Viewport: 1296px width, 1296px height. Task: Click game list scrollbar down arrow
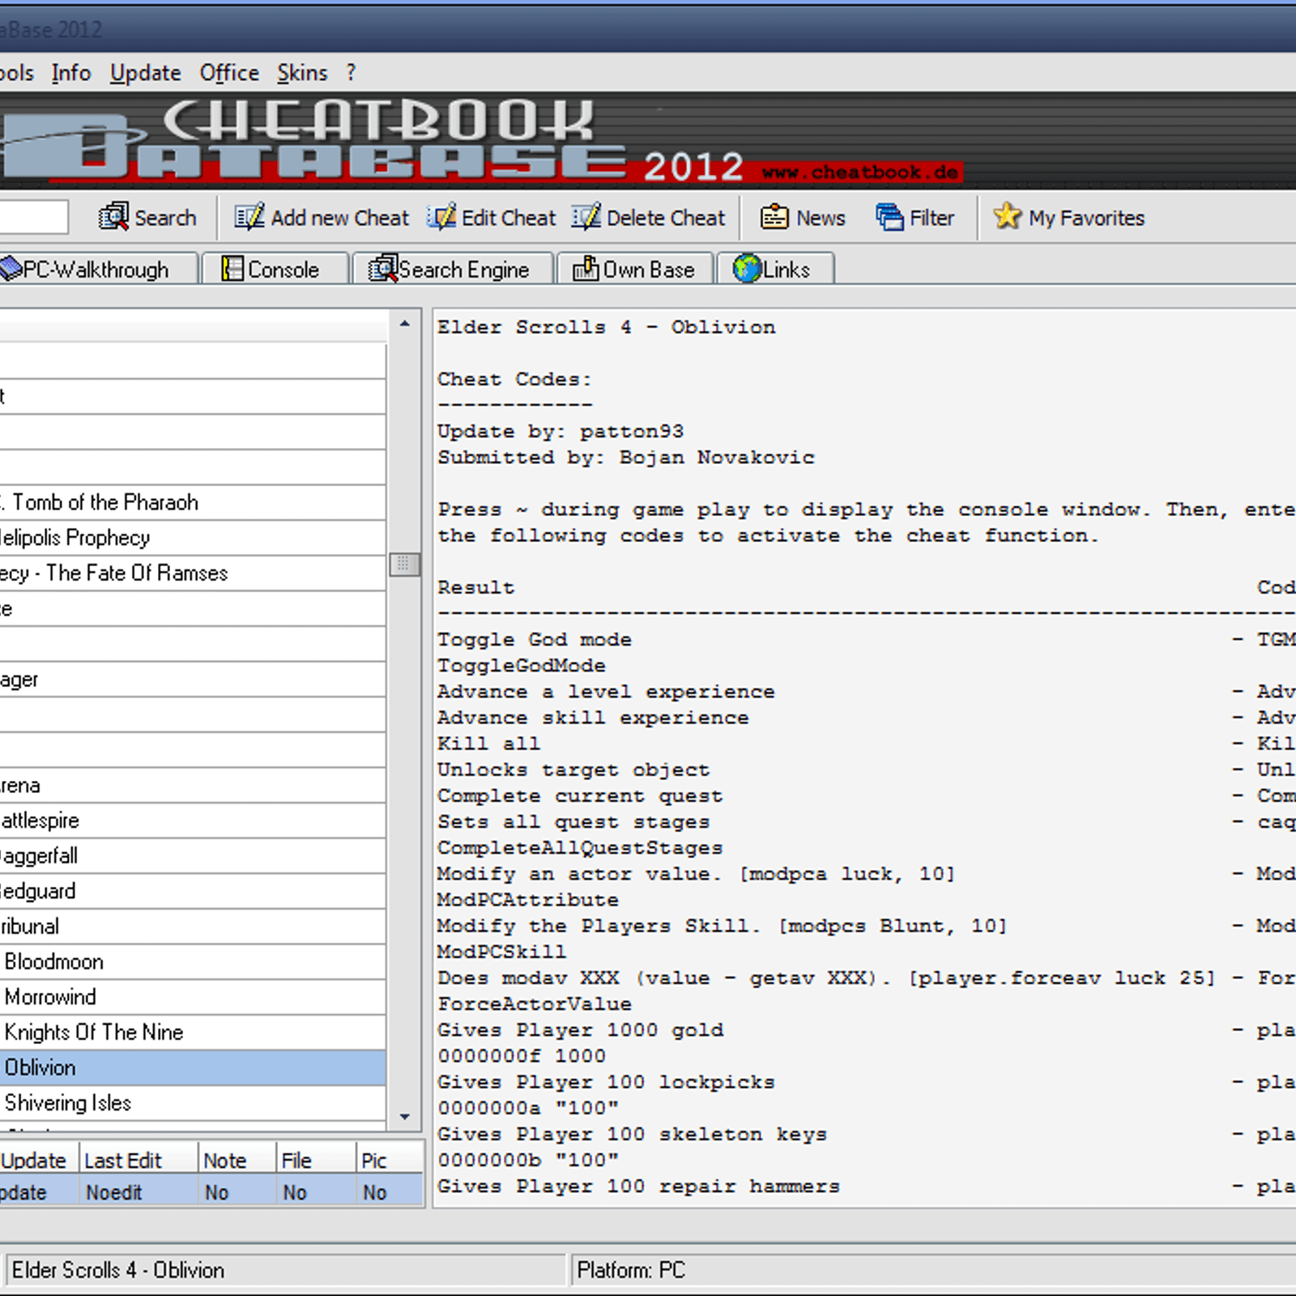(405, 1117)
